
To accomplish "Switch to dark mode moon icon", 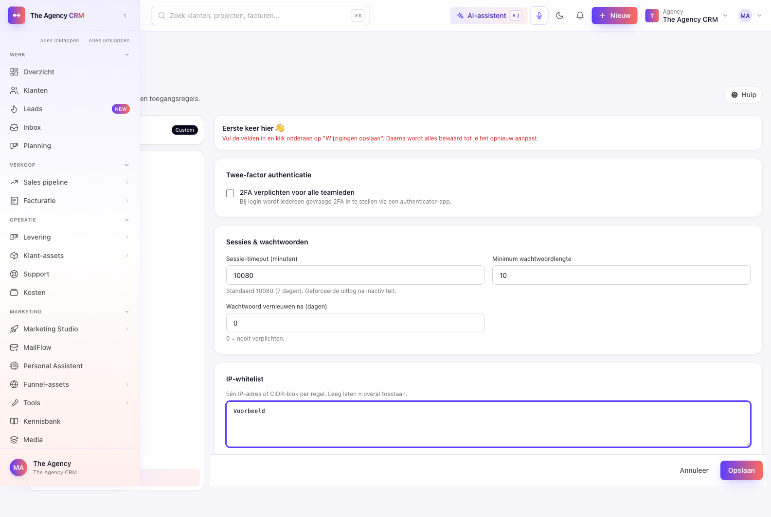I will 559,16.
